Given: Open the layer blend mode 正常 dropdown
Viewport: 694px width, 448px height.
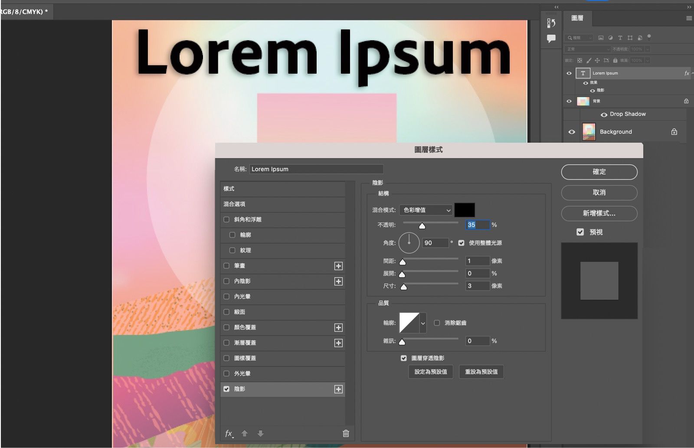Looking at the screenshot, I should click(588, 49).
